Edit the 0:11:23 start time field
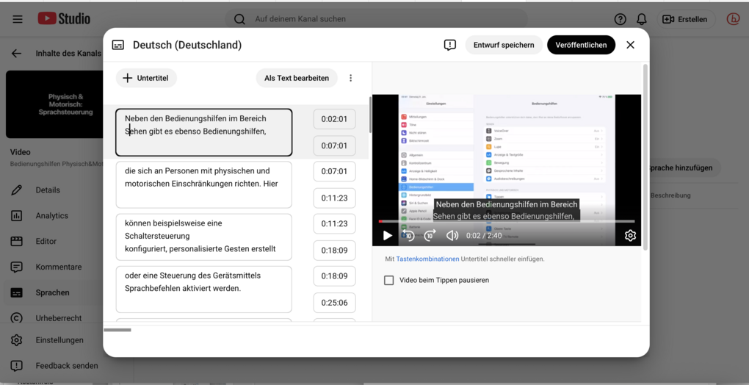This screenshot has width=749, height=385. coord(334,223)
